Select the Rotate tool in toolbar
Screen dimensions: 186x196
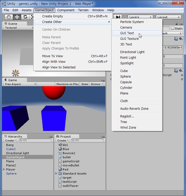point(25,17)
